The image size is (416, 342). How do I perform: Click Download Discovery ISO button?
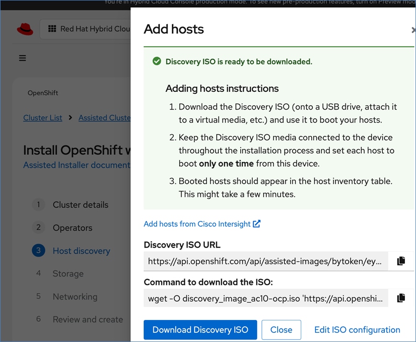coord(200,330)
